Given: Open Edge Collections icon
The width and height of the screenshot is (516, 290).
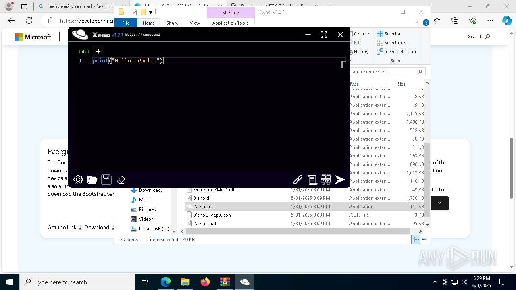Looking at the screenshot, I should pyautogui.click(x=455, y=21).
